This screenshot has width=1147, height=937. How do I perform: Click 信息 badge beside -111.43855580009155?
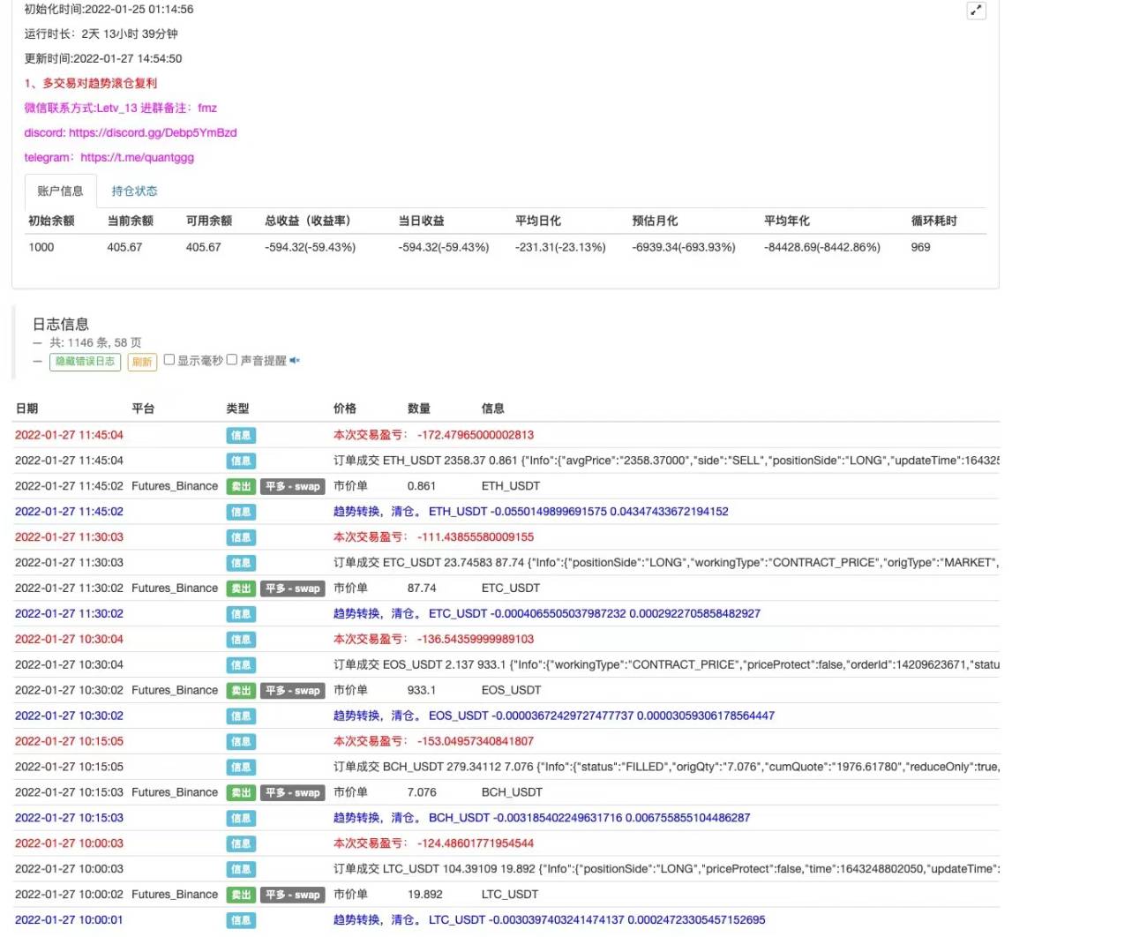tap(241, 537)
